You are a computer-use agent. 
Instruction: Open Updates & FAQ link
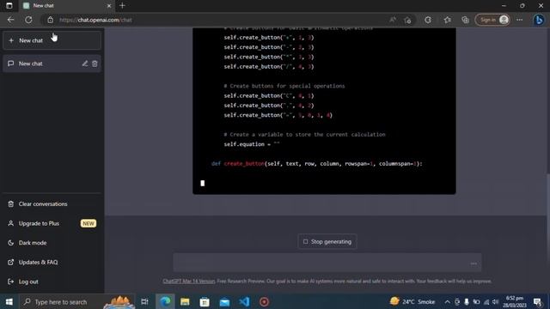[x=38, y=262]
